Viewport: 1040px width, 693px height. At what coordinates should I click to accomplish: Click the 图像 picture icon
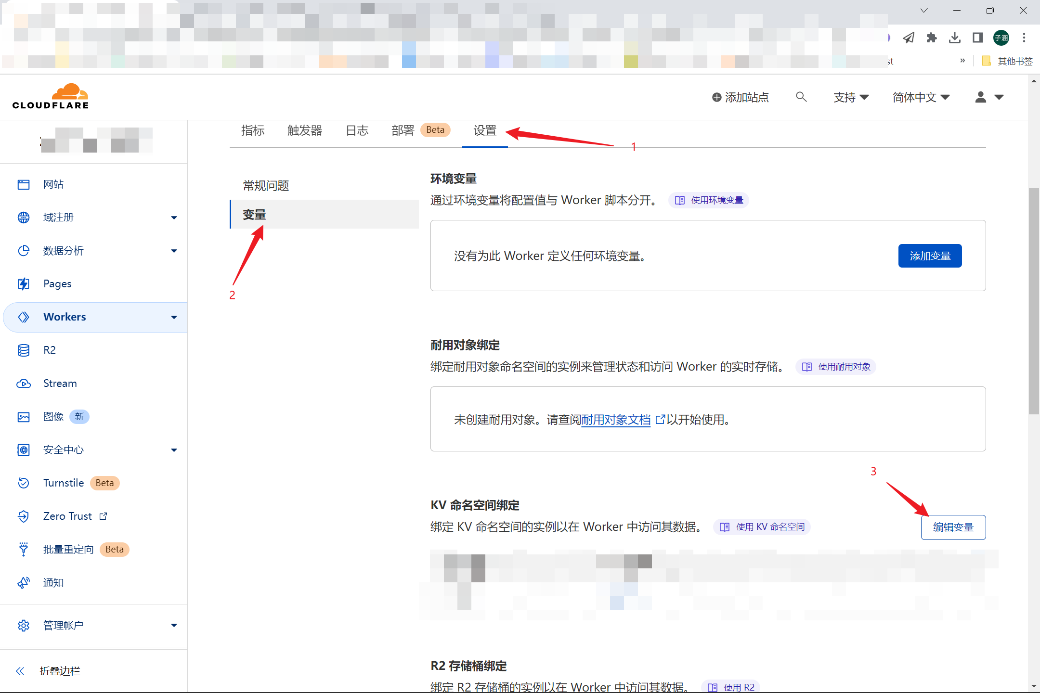(x=24, y=417)
